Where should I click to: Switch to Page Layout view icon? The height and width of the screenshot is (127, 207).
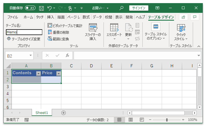[131, 120]
